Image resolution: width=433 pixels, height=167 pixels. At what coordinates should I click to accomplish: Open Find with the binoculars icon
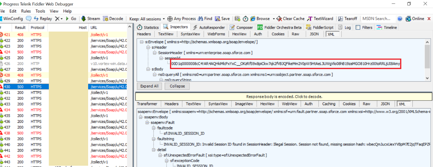coord(200,19)
